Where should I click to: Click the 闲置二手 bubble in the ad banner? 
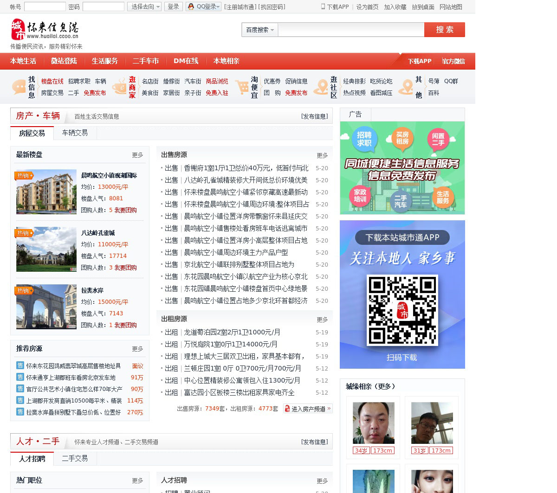[x=438, y=139]
